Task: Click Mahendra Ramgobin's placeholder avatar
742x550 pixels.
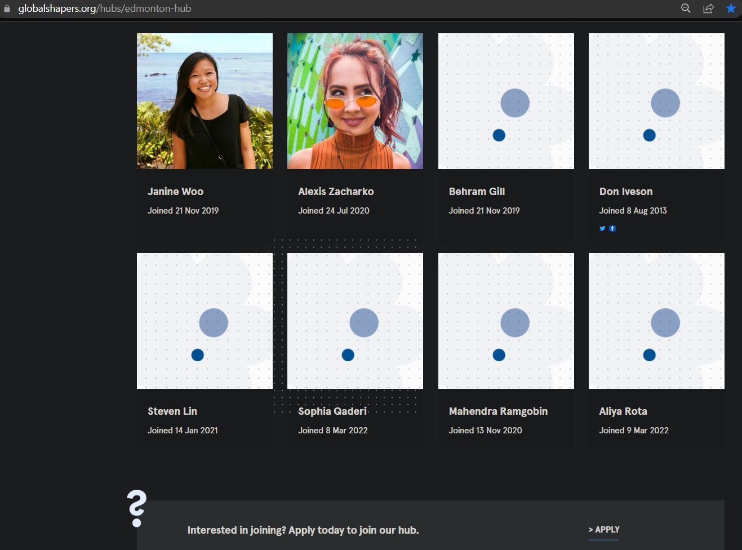Action: (506, 321)
